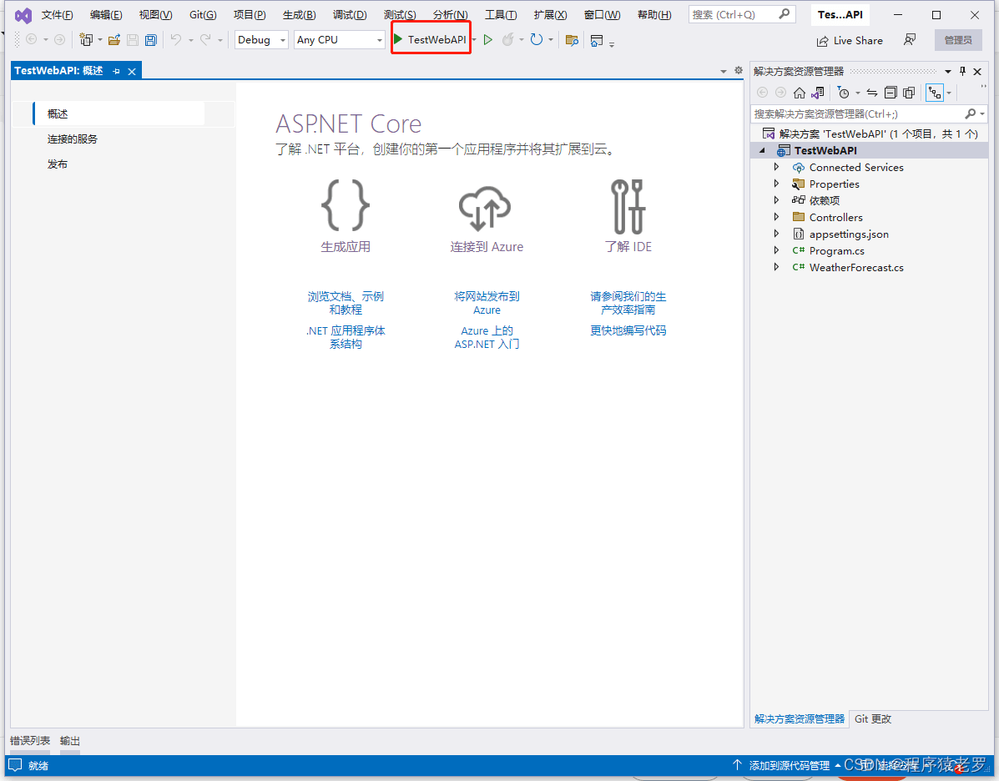Expand the Controllers folder
999x781 pixels.
pos(776,217)
